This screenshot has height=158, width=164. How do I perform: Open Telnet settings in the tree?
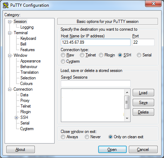coord(26,106)
